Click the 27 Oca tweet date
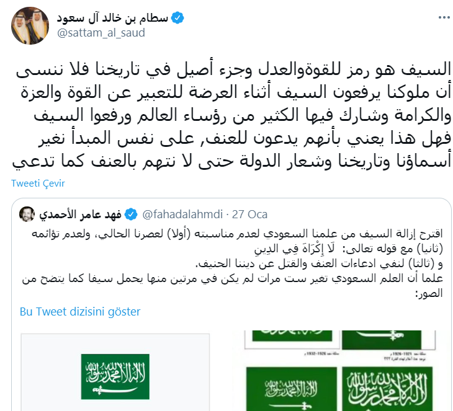Viewport: 453px width, 411px height. 249,215
